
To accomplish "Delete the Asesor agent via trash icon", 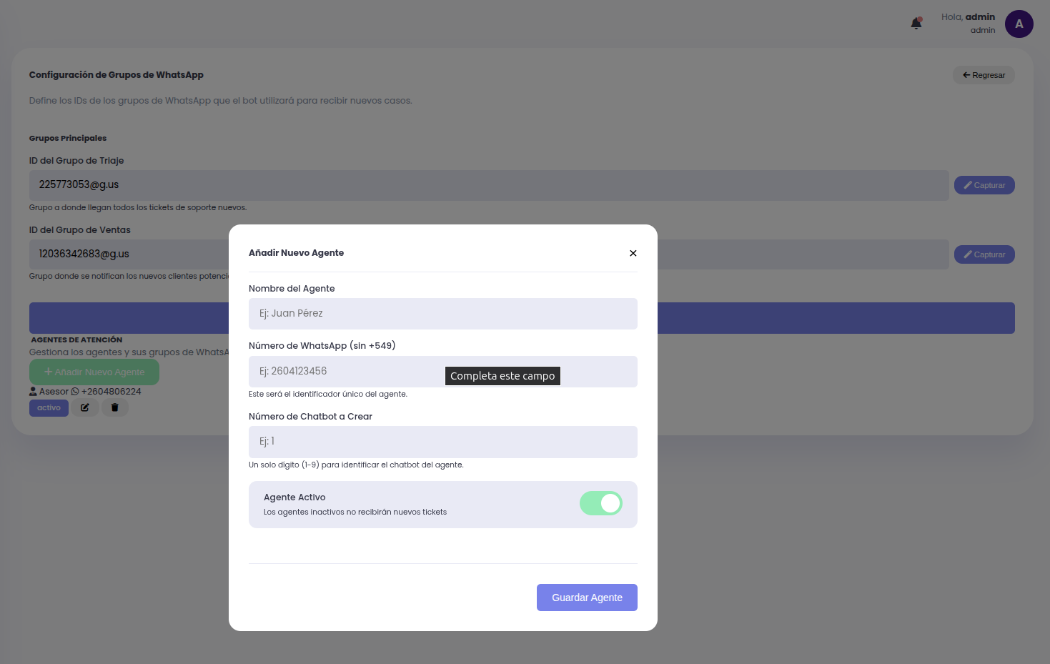I will (x=114, y=407).
